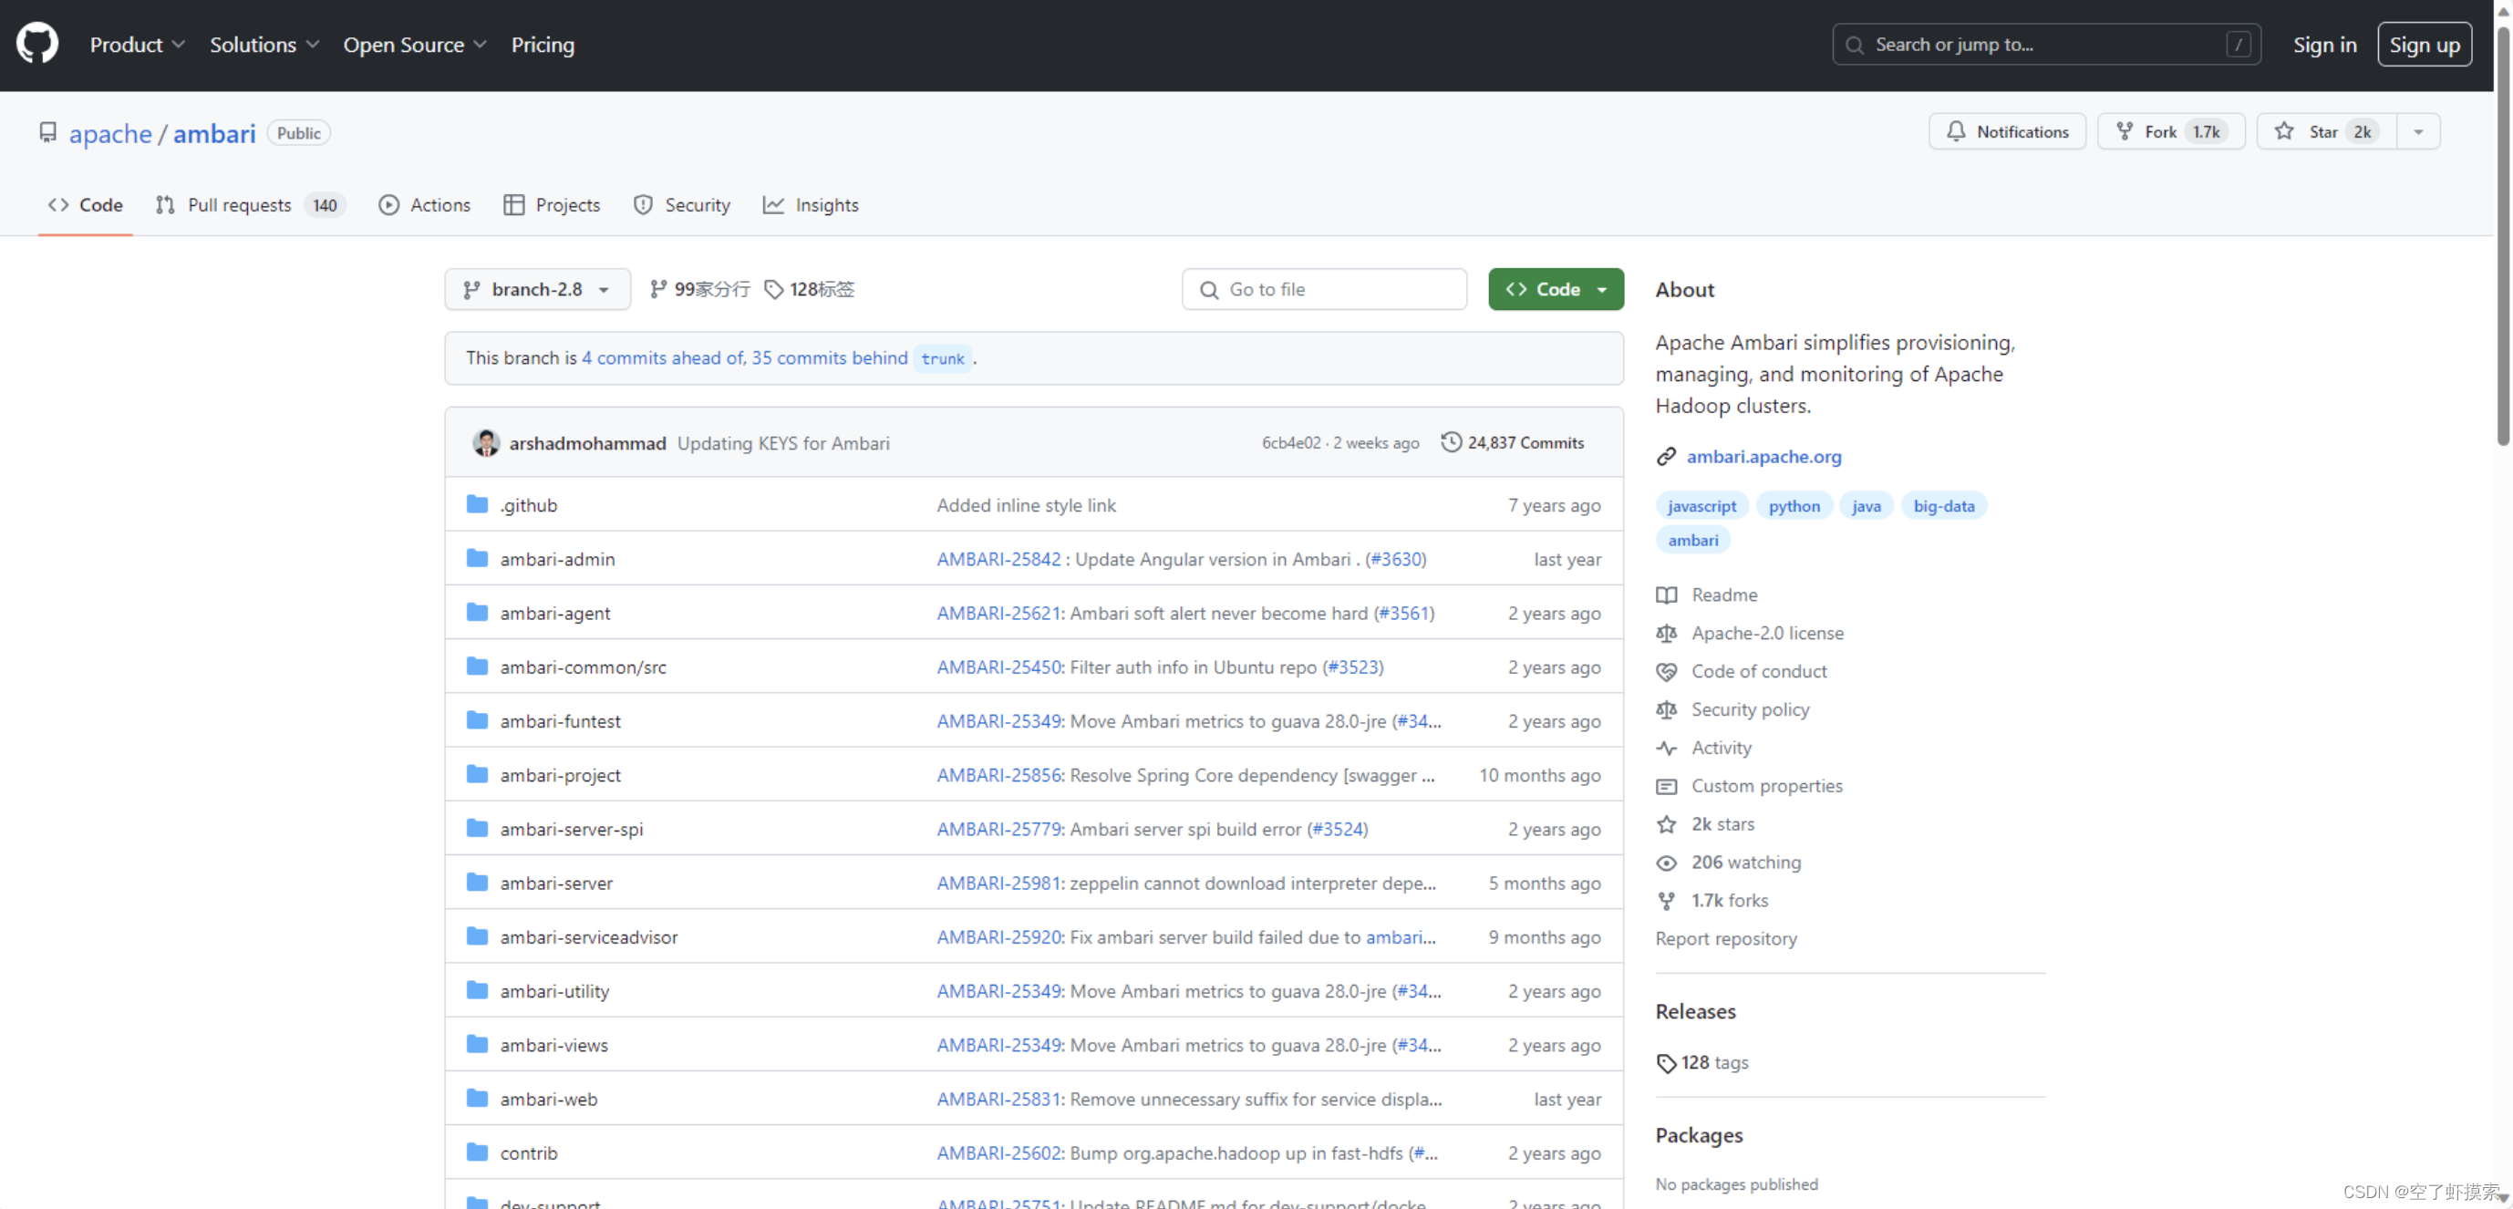Image resolution: width=2513 pixels, height=1209 pixels.
Task: Click the ambari-server folder icon
Action: click(x=477, y=882)
